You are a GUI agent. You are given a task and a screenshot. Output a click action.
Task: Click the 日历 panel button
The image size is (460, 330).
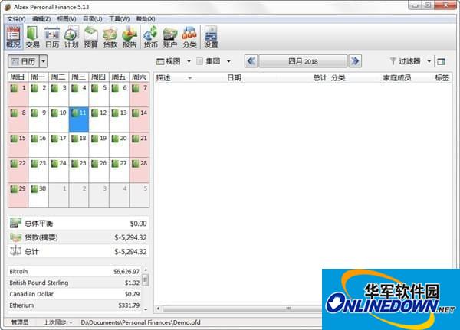24,61
